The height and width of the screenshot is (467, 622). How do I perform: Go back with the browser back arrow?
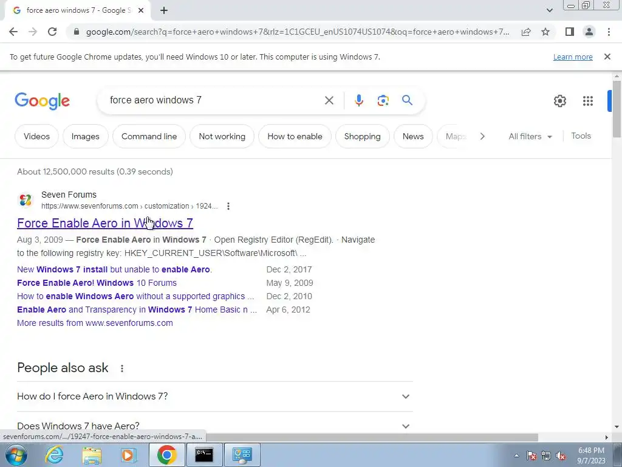click(x=13, y=32)
